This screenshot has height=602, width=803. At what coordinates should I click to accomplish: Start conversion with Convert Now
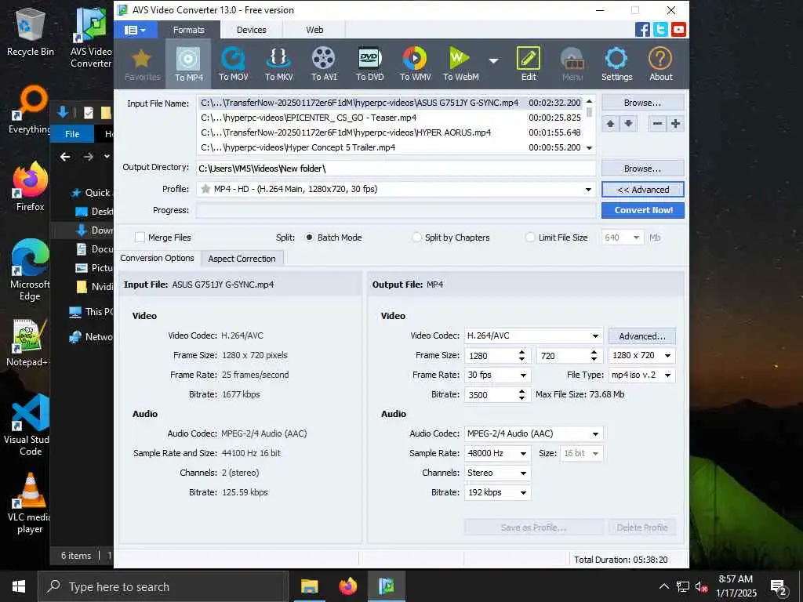[643, 210]
